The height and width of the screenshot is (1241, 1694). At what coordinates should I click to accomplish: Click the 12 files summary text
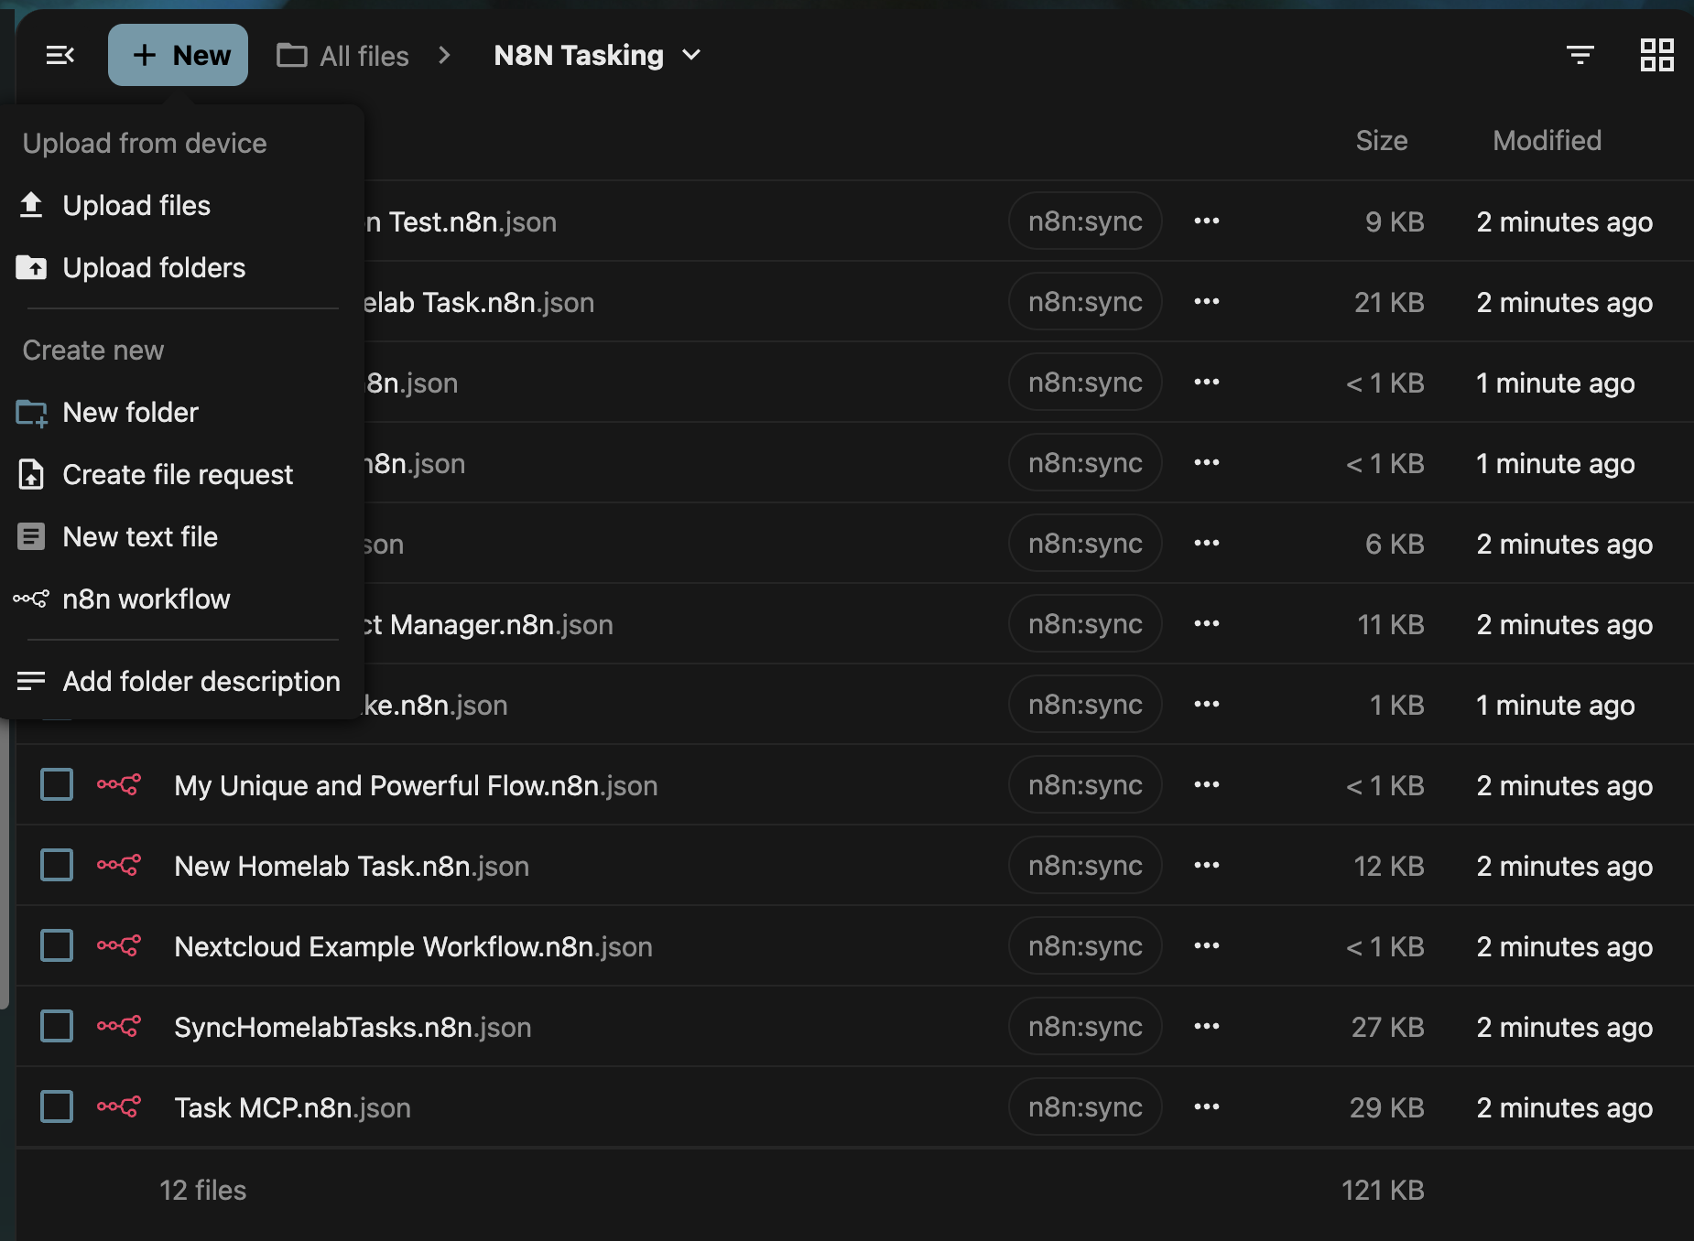202,1190
